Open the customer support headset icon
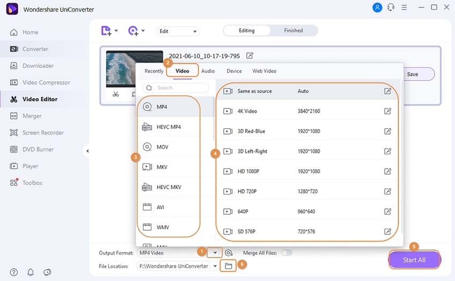The image size is (455, 281). [391, 7]
